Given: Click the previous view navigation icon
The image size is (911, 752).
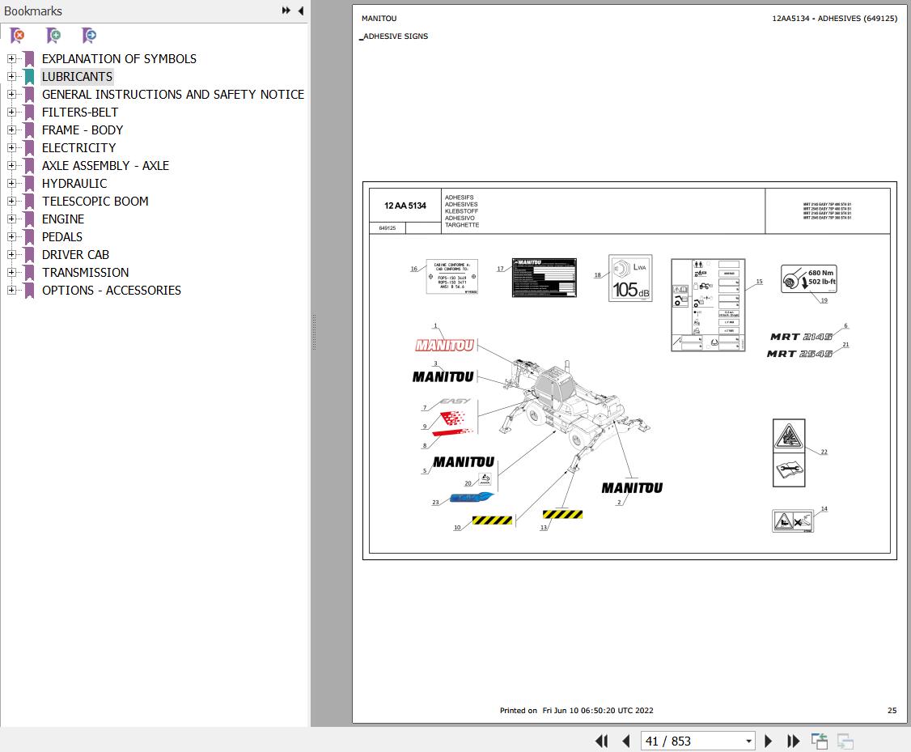Looking at the screenshot, I should (x=820, y=741).
